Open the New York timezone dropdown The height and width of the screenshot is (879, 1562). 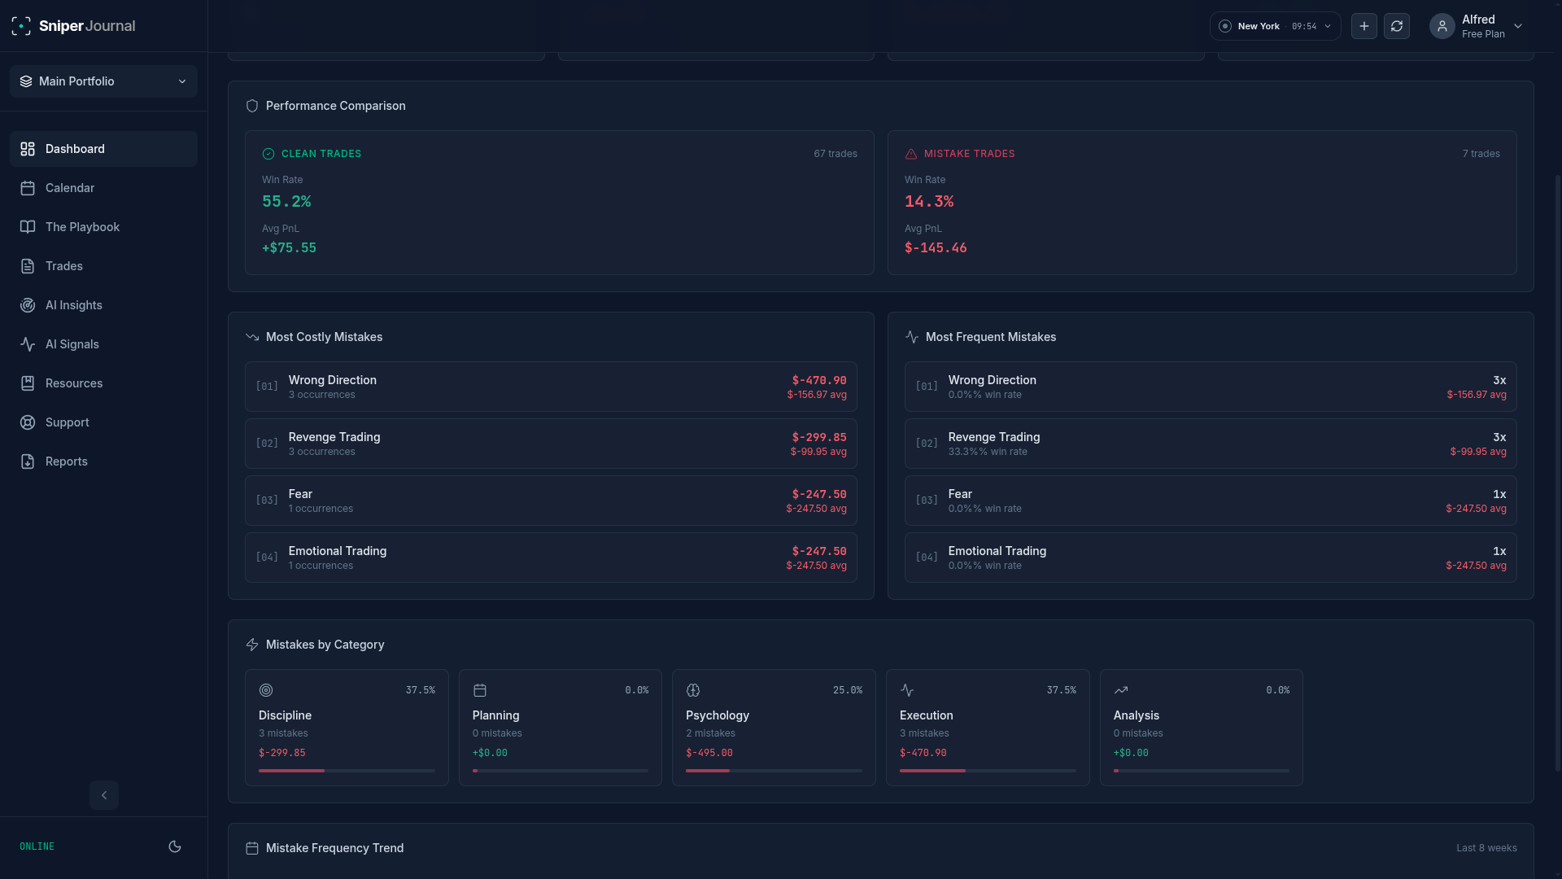tap(1275, 26)
